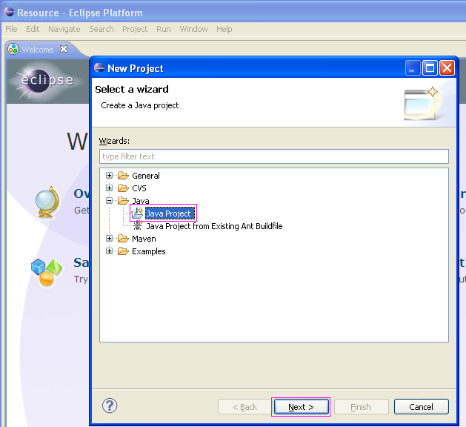Image resolution: width=466 pixels, height=427 pixels.
Task: Click the ant icon for Ant Buildfile project
Action: (137, 225)
